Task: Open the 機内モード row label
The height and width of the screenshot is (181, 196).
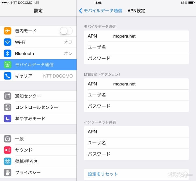Action: 26,31
